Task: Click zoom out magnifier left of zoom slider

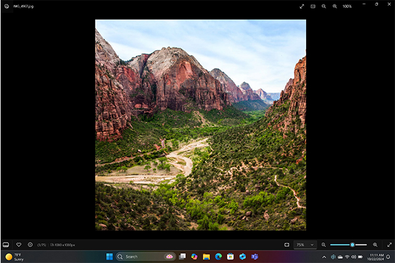Action: 323,244
